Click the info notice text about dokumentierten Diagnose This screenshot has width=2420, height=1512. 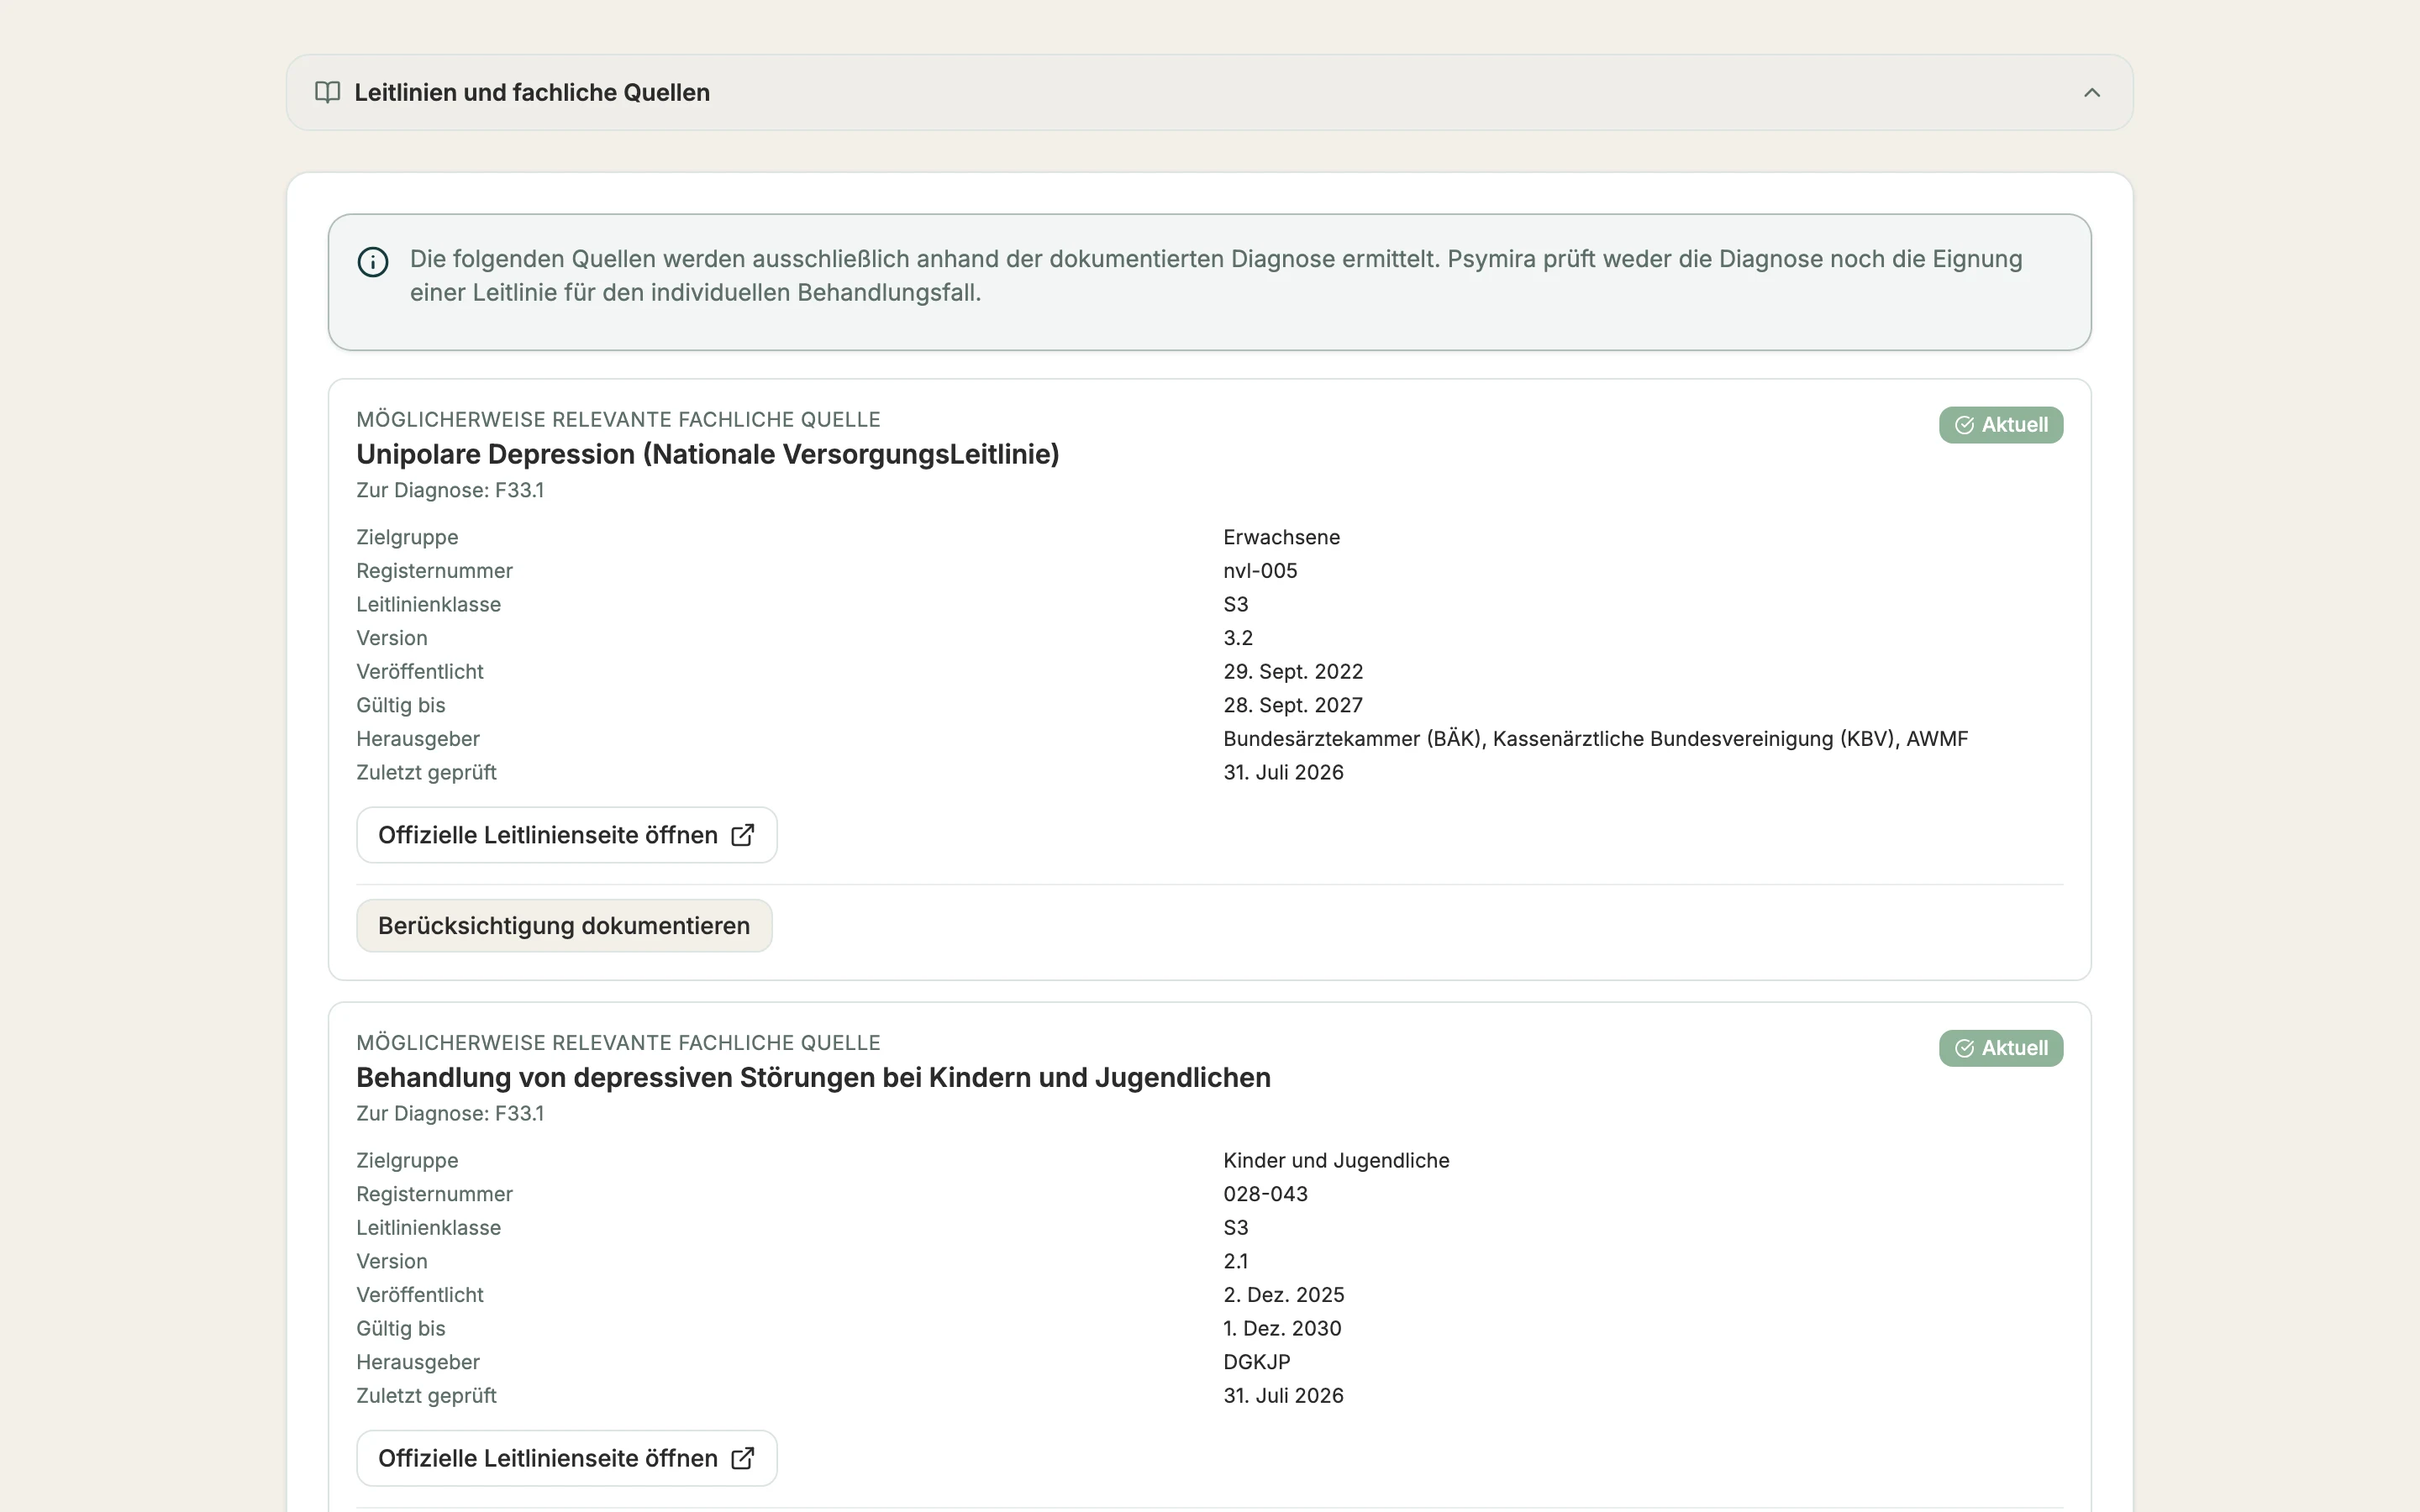click(1216, 276)
